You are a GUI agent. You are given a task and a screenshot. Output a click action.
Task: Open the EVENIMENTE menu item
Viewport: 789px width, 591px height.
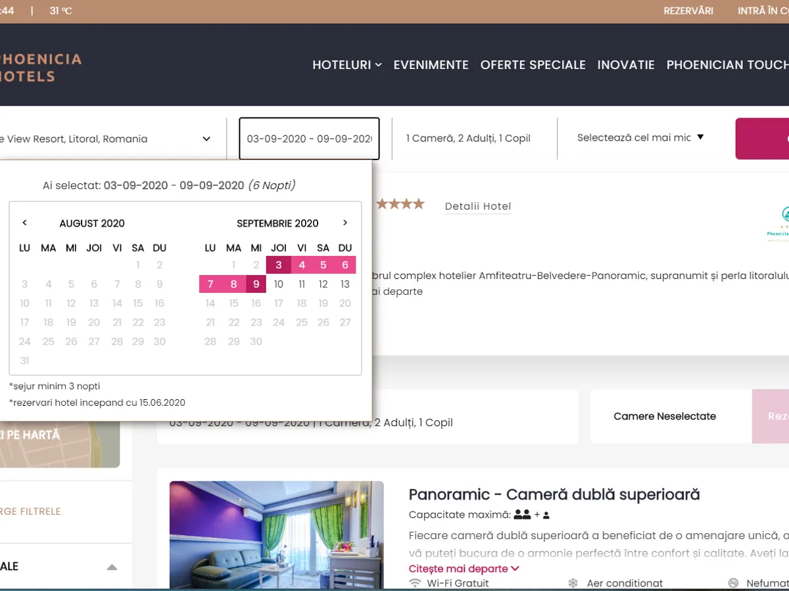(x=431, y=65)
